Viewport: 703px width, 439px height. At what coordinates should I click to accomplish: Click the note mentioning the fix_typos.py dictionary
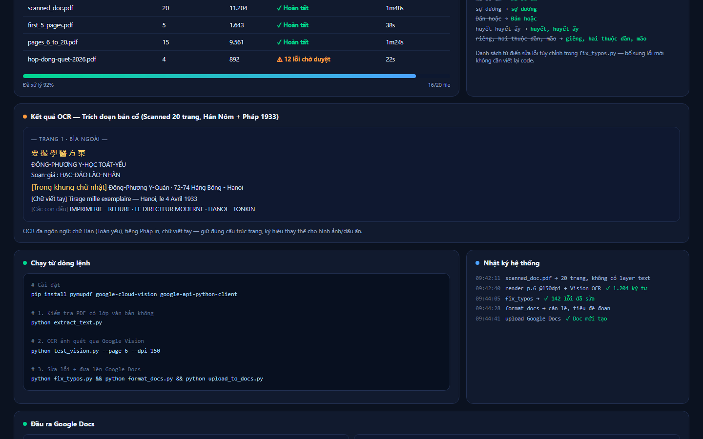tap(570, 57)
